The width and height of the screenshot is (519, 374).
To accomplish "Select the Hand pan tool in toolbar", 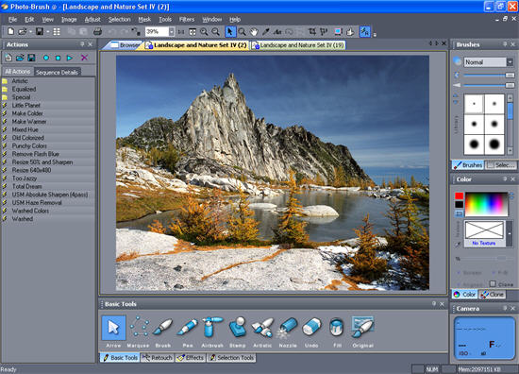I will point(254,32).
